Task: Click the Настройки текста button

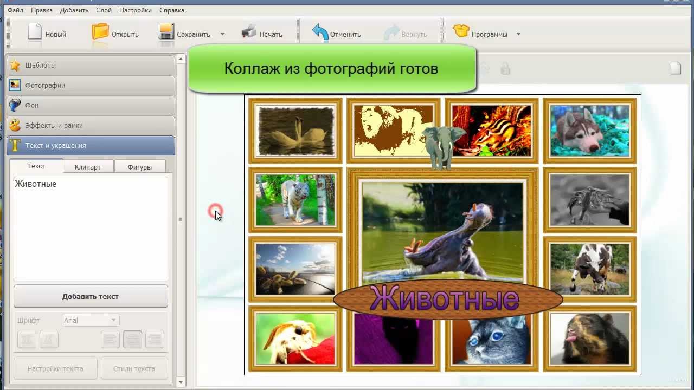Action: point(55,368)
